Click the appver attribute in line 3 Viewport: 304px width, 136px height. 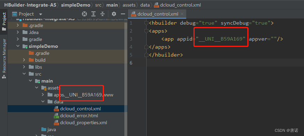[x=258, y=39]
